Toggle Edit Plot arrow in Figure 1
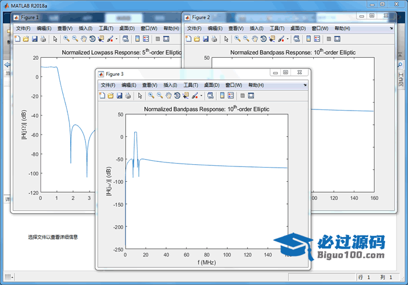Viewport: 408px width, 285px height. coord(55,39)
